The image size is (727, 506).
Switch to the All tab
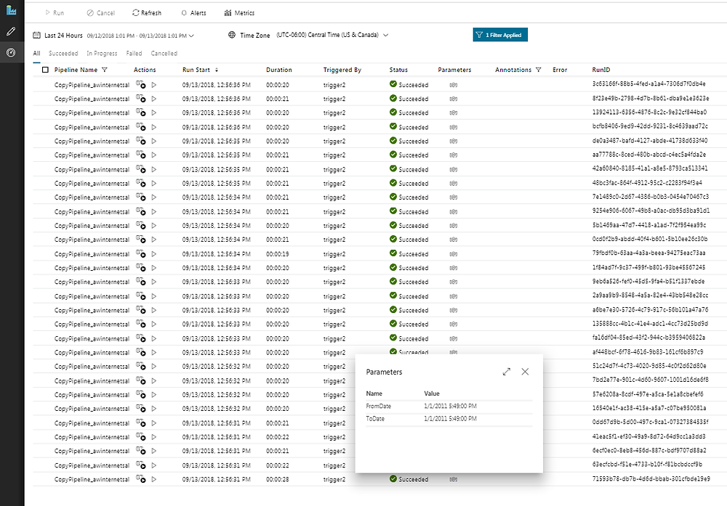pos(36,53)
